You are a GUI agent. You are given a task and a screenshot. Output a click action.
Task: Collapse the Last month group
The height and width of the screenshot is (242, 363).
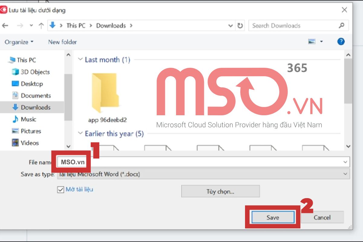pos(80,60)
